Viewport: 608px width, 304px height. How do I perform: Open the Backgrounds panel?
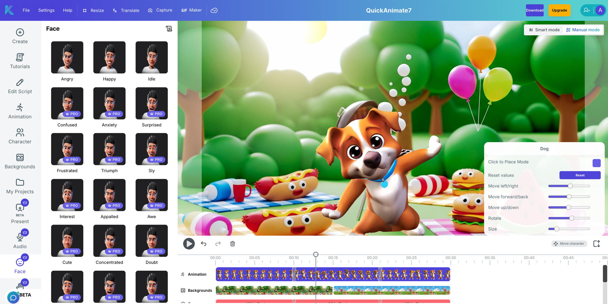tap(19, 162)
